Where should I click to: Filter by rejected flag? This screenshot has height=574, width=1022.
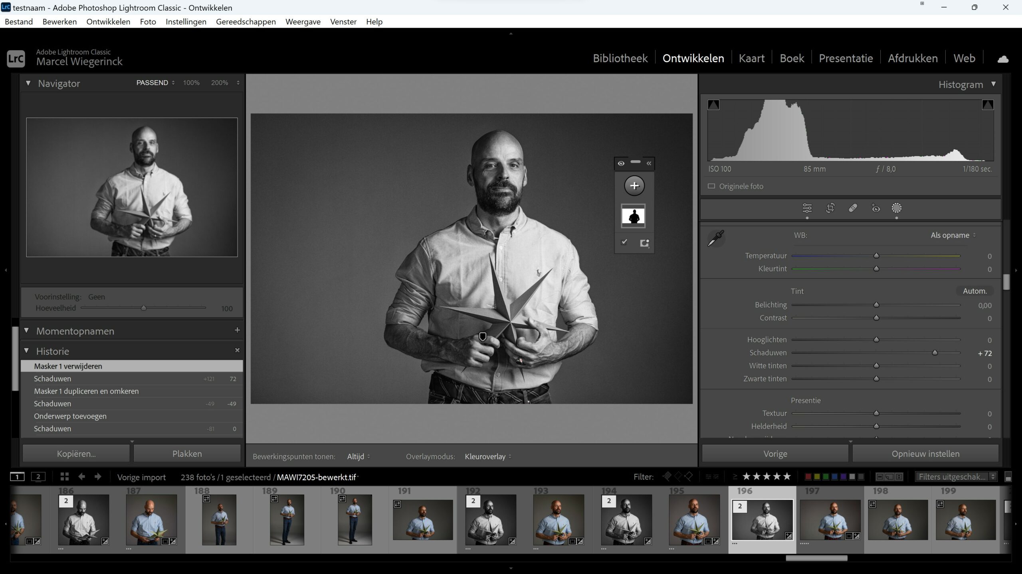pyautogui.click(x=688, y=476)
